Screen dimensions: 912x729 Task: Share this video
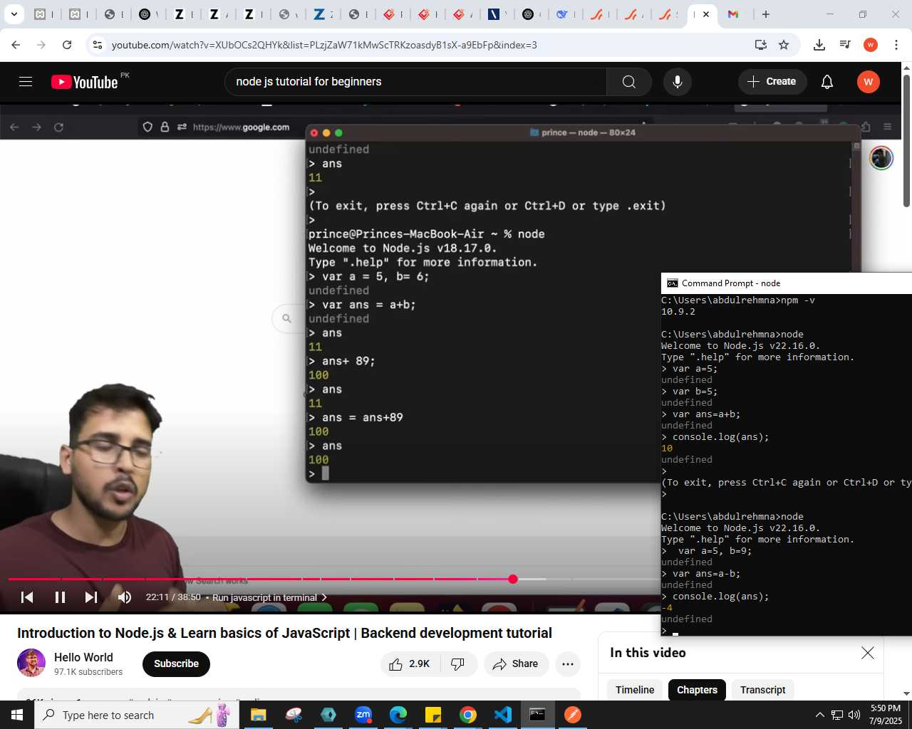coord(517,664)
